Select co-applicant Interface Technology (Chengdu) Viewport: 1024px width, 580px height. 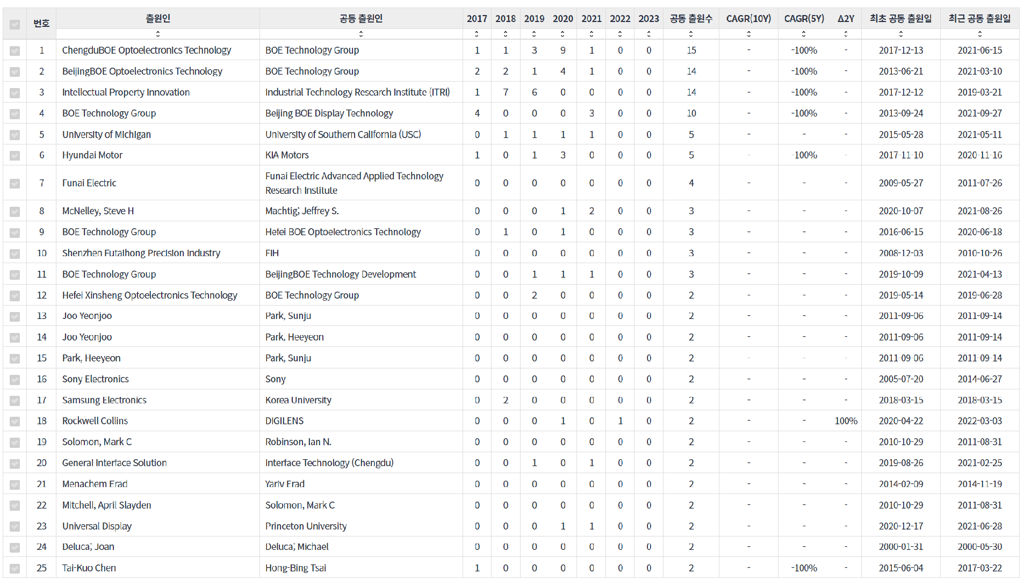(329, 463)
